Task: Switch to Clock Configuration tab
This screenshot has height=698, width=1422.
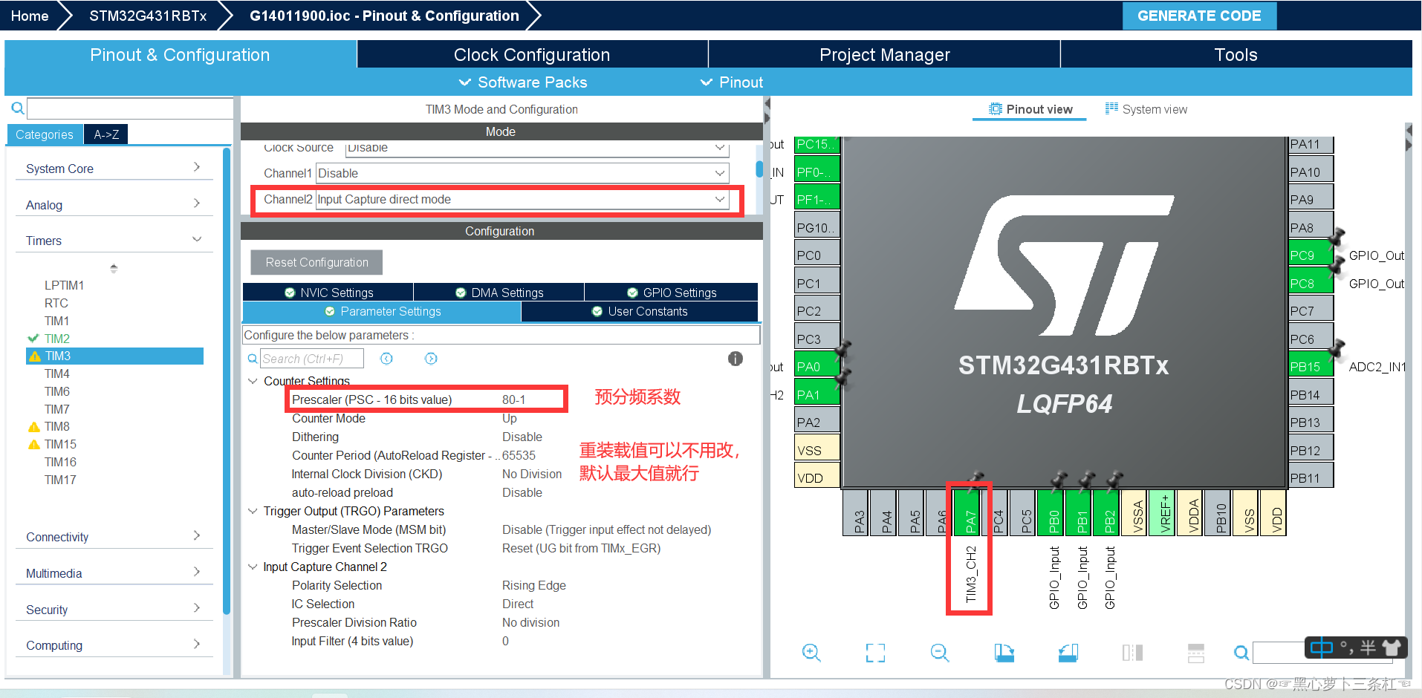Action: [532, 55]
